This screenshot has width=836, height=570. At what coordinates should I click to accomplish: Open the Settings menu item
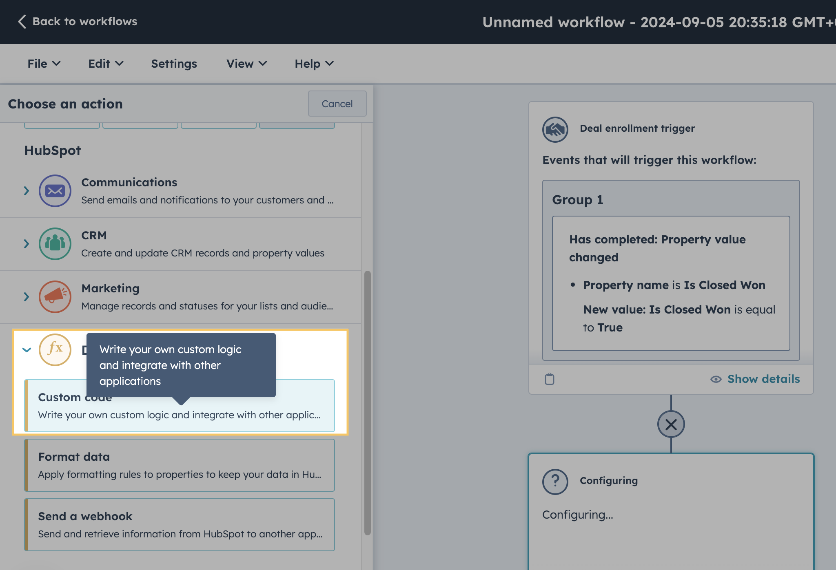[x=174, y=64]
